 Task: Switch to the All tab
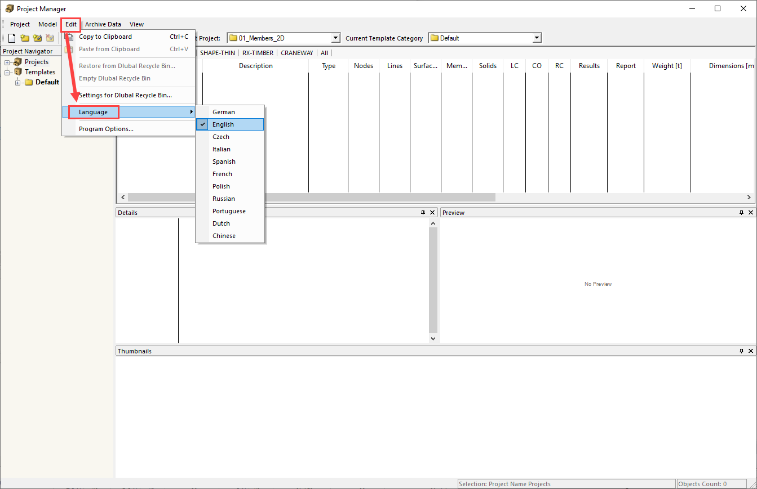click(x=324, y=53)
